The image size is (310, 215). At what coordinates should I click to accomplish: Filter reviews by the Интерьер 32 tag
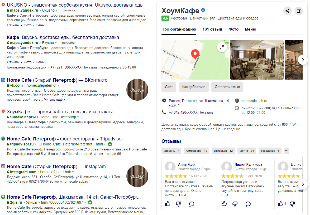223,151
